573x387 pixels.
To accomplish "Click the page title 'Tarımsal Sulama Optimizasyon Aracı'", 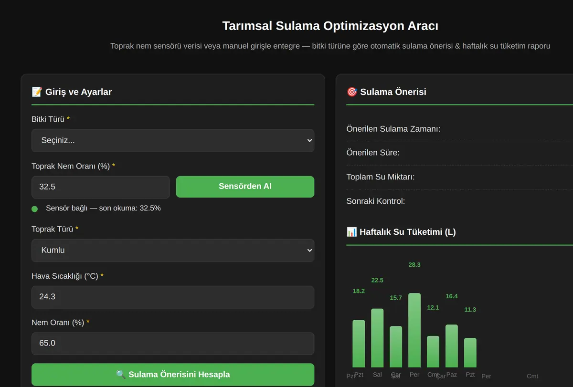I will (x=330, y=26).
